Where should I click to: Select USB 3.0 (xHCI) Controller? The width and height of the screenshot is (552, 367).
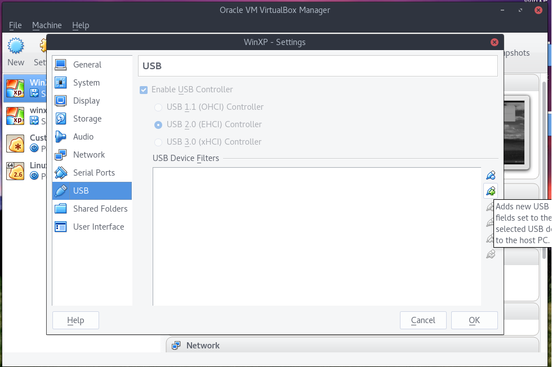(x=158, y=142)
